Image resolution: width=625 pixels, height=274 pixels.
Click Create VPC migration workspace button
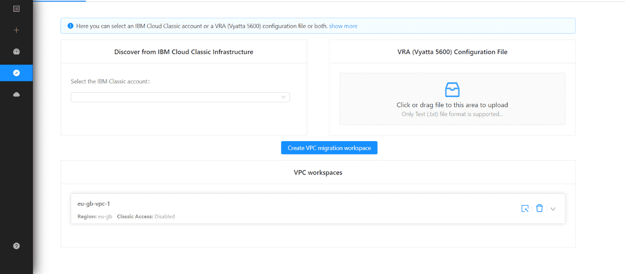tap(329, 148)
